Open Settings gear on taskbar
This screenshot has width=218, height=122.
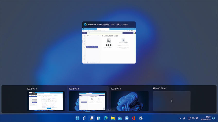pyautogui.click(x=141, y=118)
